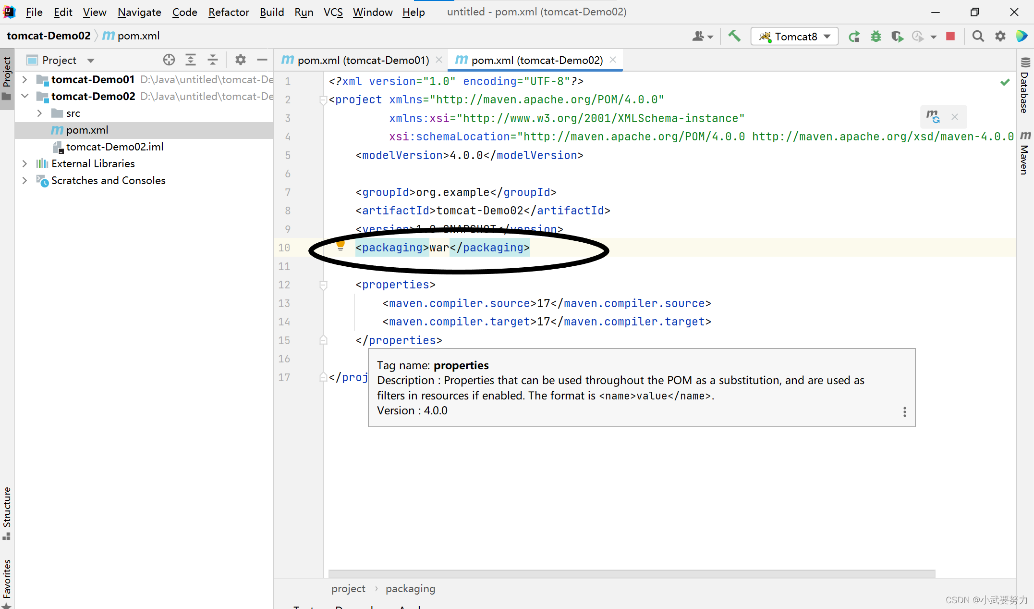Click the intention lightbulb on line 10
Screen dimensions: 1034x609
click(341, 246)
